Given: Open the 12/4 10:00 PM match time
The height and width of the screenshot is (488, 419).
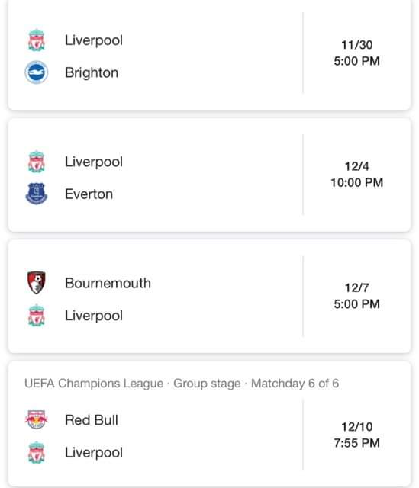Looking at the screenshot, I should pyautogui.click(x=356, y=175).
